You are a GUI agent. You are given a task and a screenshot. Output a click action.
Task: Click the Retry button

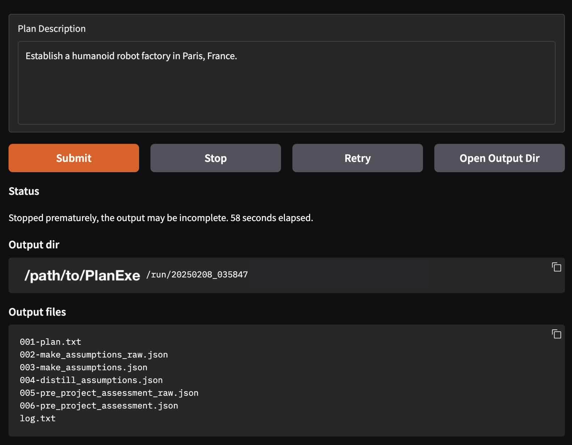click(357, 158)
